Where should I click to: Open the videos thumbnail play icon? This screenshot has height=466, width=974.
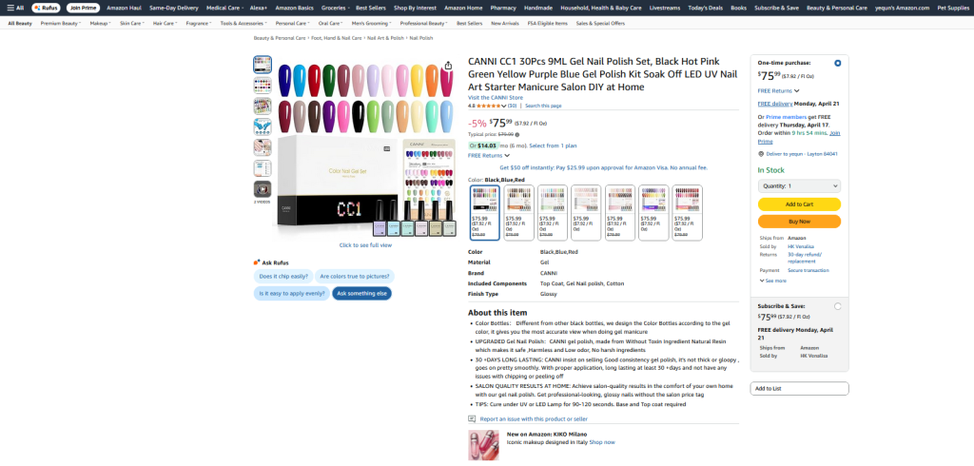tap(263, 189)
